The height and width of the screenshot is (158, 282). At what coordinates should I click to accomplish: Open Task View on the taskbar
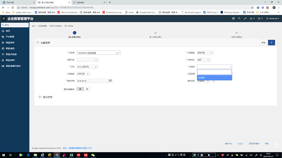(x=11, y=155)
